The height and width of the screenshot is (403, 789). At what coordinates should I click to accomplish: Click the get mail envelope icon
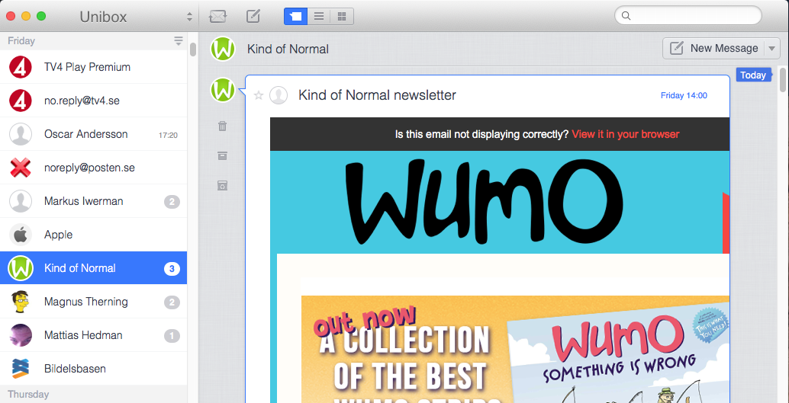[218, 16]
